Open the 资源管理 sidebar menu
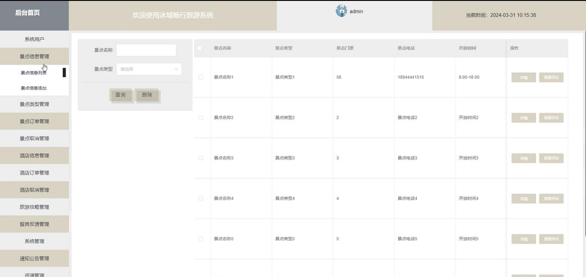 [35, 273]
